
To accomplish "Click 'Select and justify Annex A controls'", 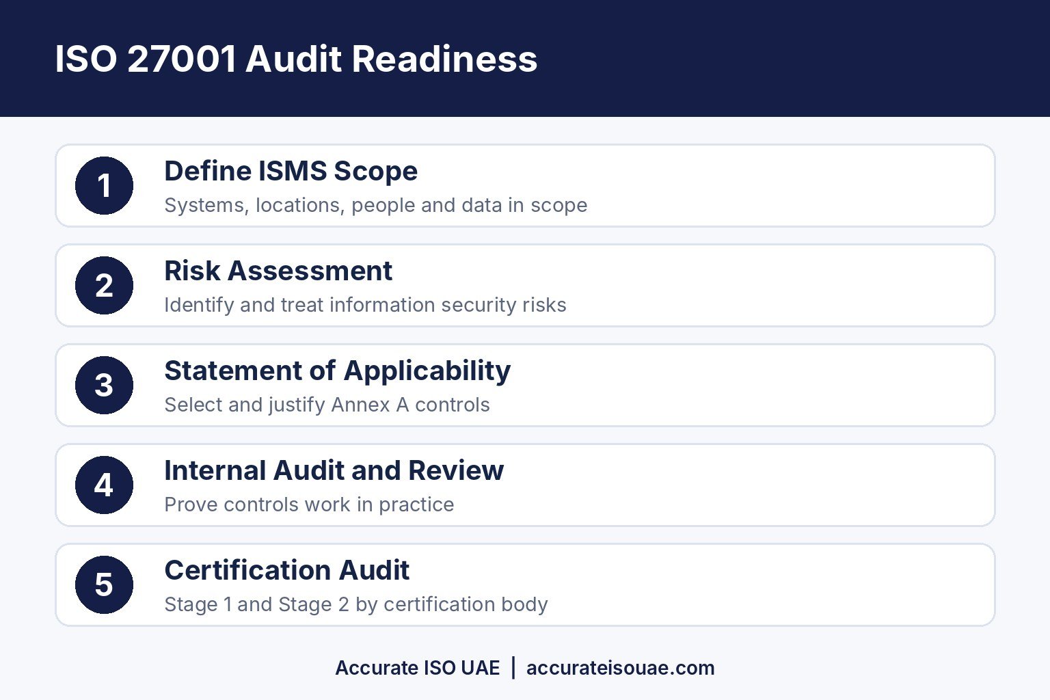I will (327, 405).
